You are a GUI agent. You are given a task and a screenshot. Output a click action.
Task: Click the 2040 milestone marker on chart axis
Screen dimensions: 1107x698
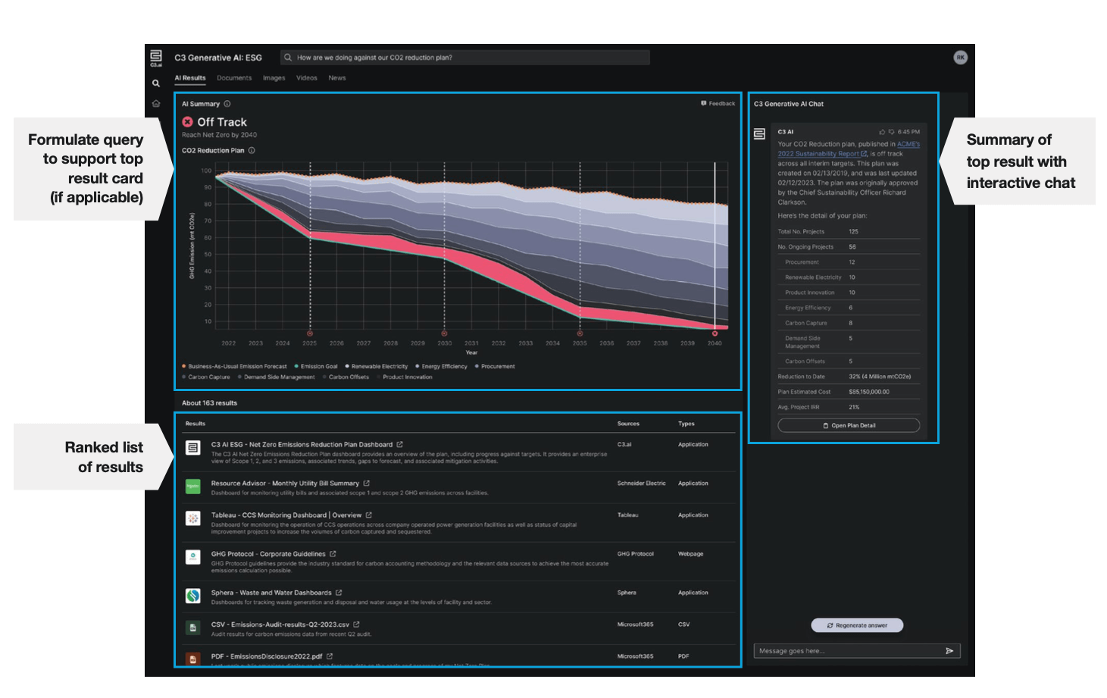pyautogui.click(x=715, y=333)
